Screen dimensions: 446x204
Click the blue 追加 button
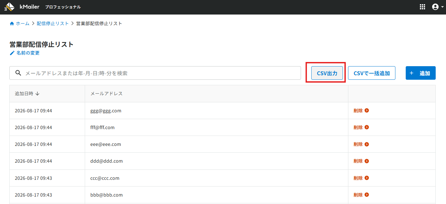coord(421,73)
